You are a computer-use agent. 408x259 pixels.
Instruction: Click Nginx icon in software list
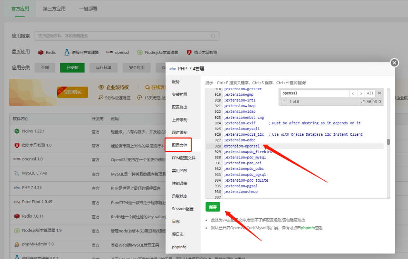[17, 131]
